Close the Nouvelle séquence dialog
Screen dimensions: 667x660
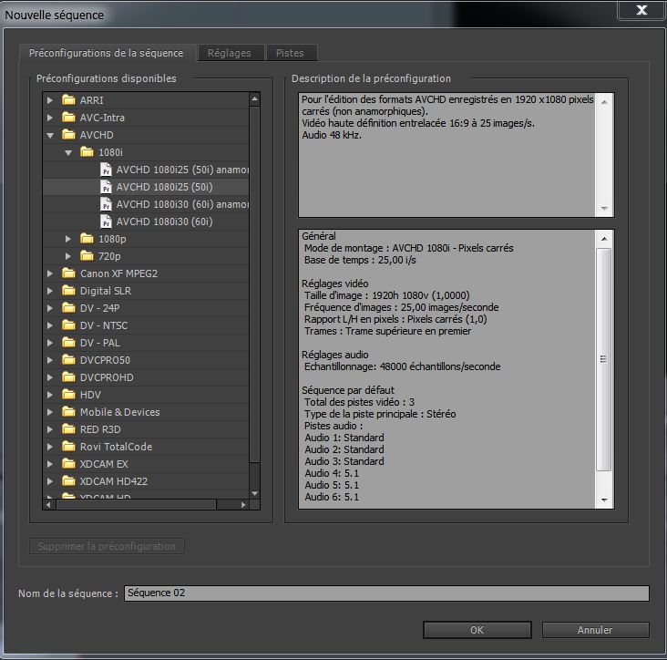641,10
